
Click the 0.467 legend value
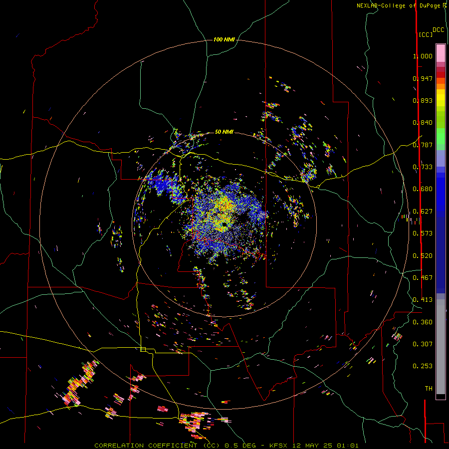(x=423, y=278)
